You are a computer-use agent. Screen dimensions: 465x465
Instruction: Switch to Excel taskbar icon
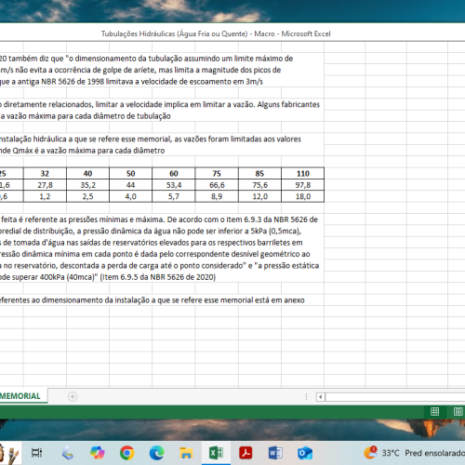coord(216,453)
